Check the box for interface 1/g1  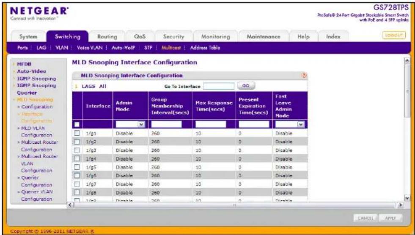77,133
